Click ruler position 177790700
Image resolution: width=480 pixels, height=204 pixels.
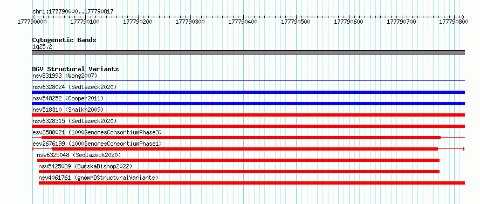pos(402,22)
